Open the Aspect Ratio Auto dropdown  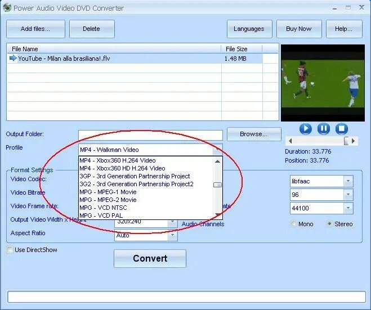coord(172,236)
